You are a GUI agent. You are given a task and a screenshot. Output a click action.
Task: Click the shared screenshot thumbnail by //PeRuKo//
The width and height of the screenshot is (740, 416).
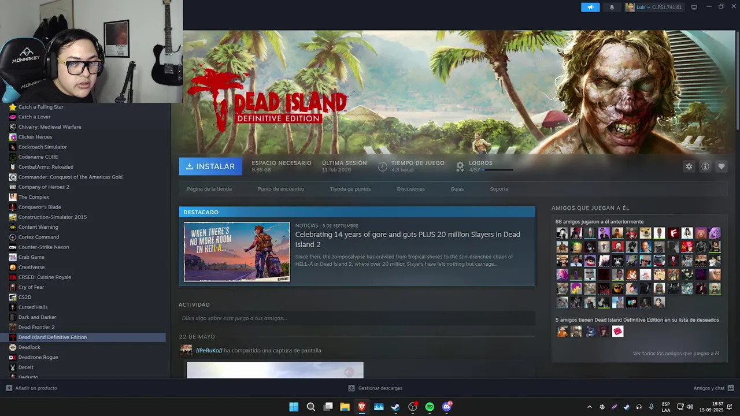click(x=275, y=370)
